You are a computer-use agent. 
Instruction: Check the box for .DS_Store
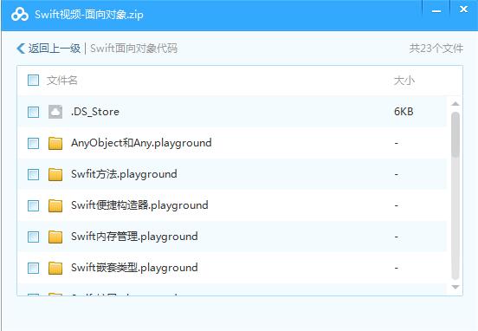(33, 112)
